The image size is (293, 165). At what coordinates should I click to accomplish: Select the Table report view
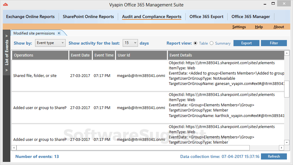point(195,43)
